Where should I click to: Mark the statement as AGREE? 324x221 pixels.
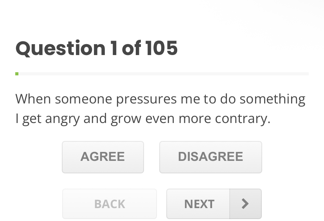[x=103, y=157]
